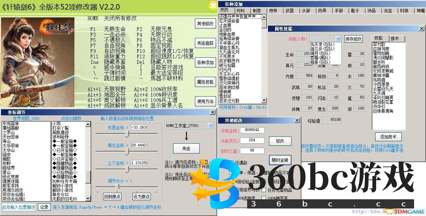Close the trainer with the yellow X icon

(x=213, y=5)
